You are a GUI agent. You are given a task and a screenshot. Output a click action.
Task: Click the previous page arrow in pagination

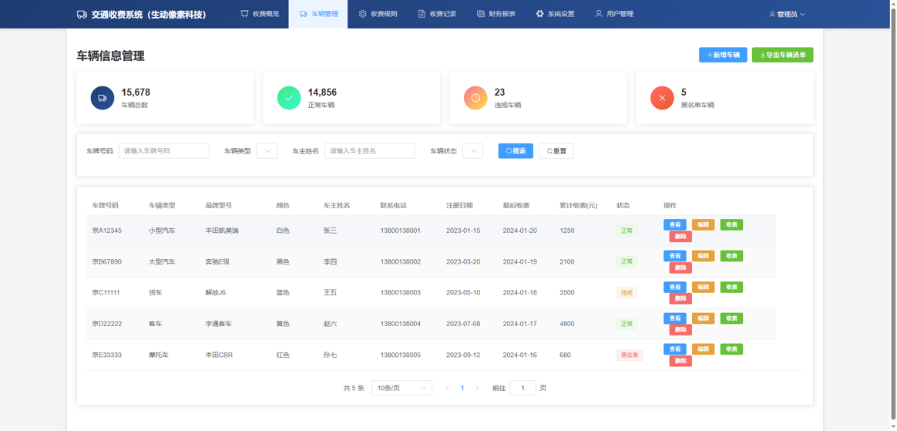tap(447, 389)
